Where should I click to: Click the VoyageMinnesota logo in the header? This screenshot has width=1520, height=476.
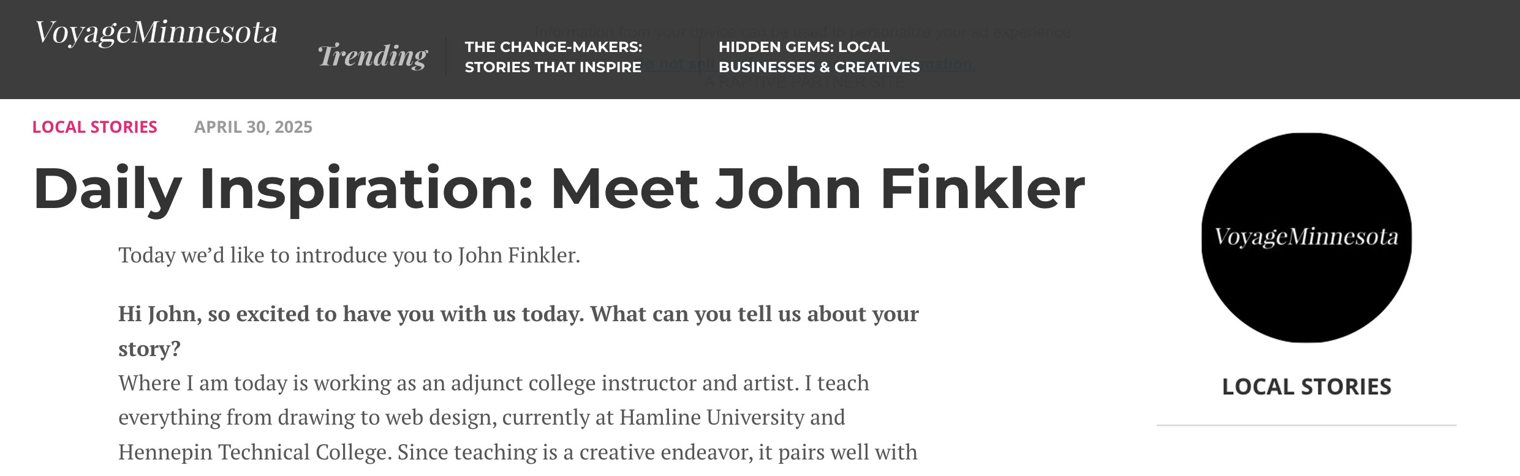tap(156, 33)
